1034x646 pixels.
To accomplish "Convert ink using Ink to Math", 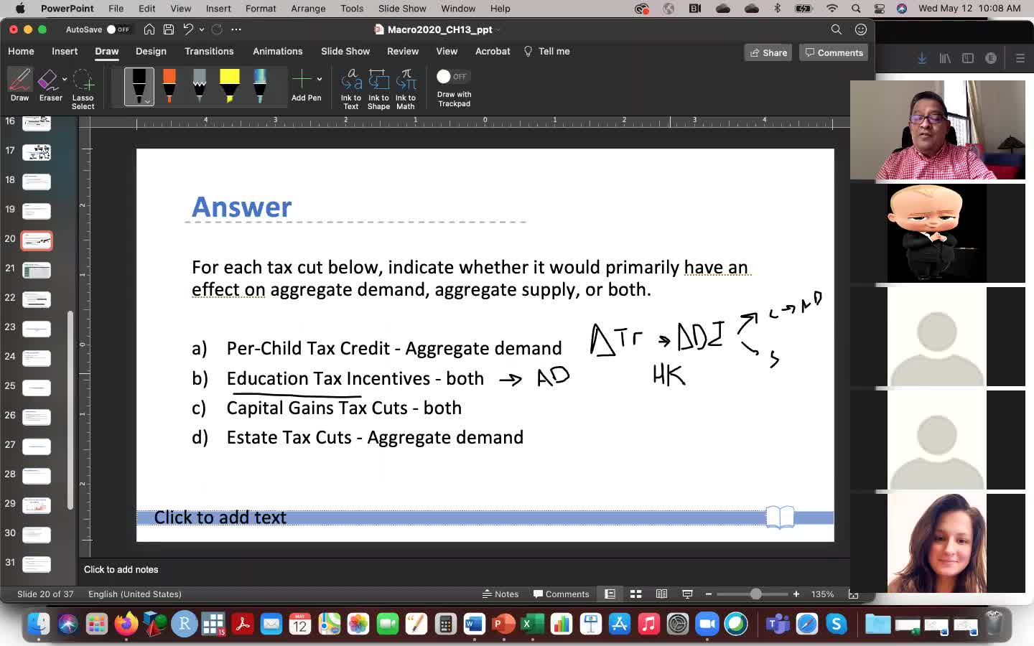I will point(406,89).
